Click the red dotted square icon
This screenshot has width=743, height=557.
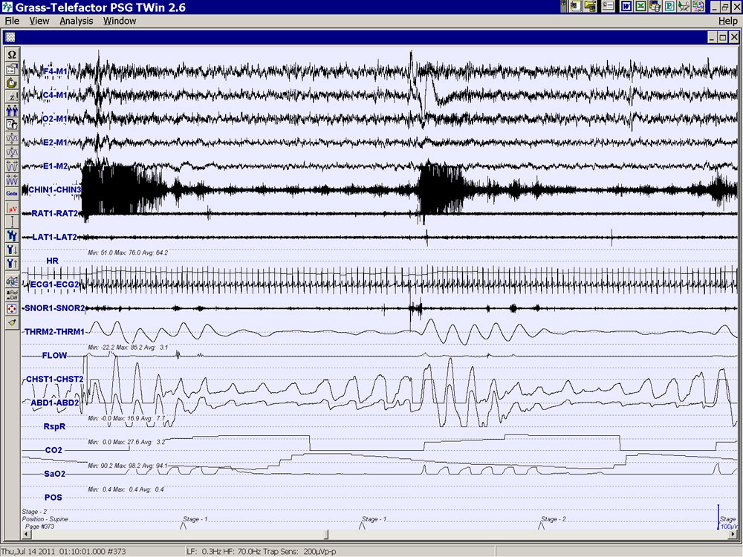[12, 308]
